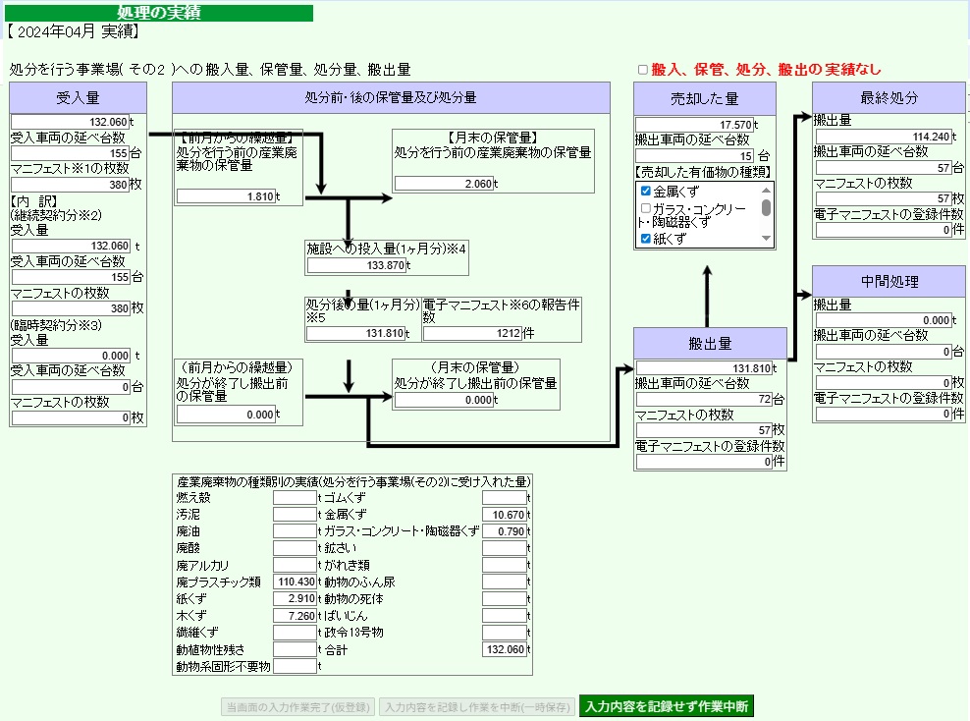The image size is (970, 721).
Task: Click 最終処分 搬出車両の延べ台数 field 57
Action: pyautogui.click(x=884, y=167)
